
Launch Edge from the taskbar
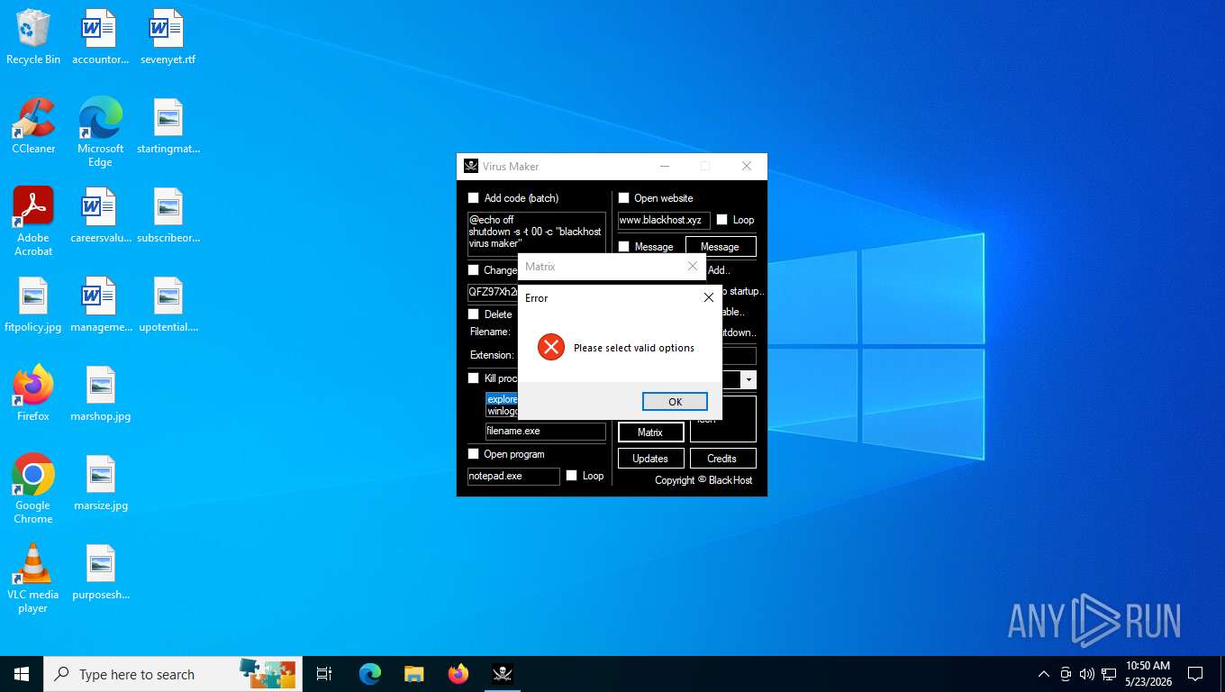[x=370, y=674]
